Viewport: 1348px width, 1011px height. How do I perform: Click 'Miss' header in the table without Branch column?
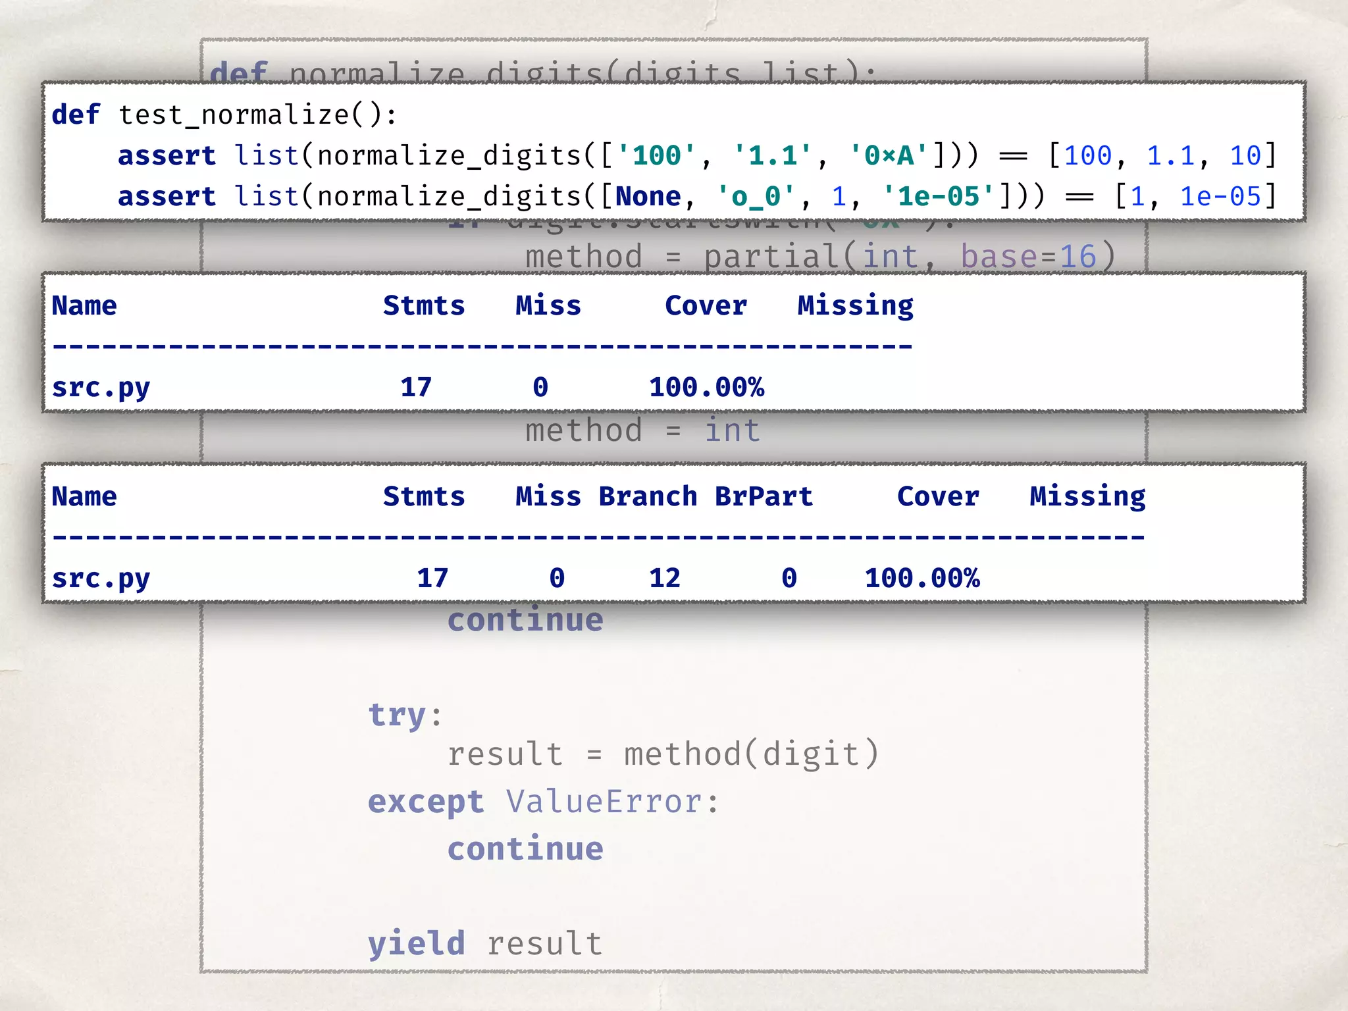click(x=548, y=305)
